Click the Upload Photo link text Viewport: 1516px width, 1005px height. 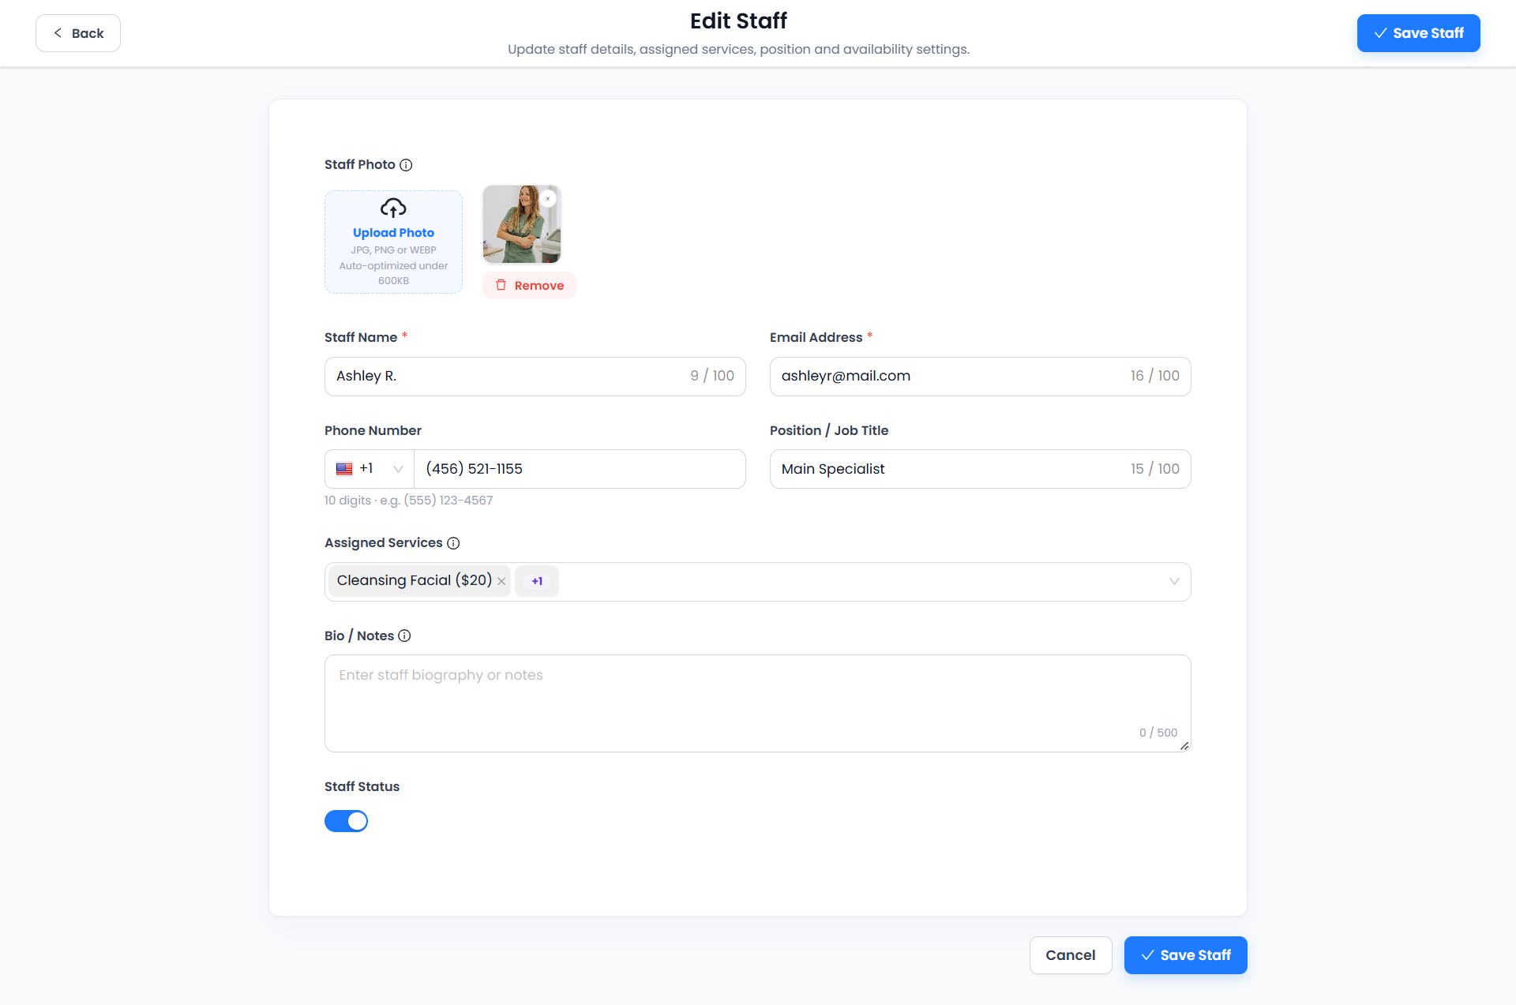(393, 233)
